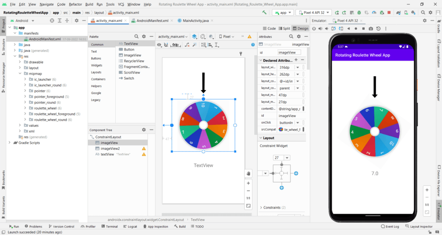Screen dimensions: 442x235
Task: Switch editor to Split view
Action: point(284,29)
